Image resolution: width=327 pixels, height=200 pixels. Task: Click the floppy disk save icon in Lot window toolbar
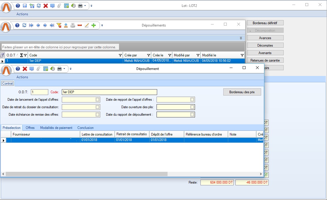click(x=25, y=6)
